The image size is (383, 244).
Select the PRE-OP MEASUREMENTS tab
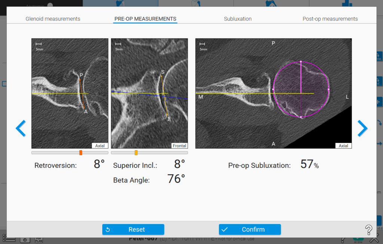[145, 19]
